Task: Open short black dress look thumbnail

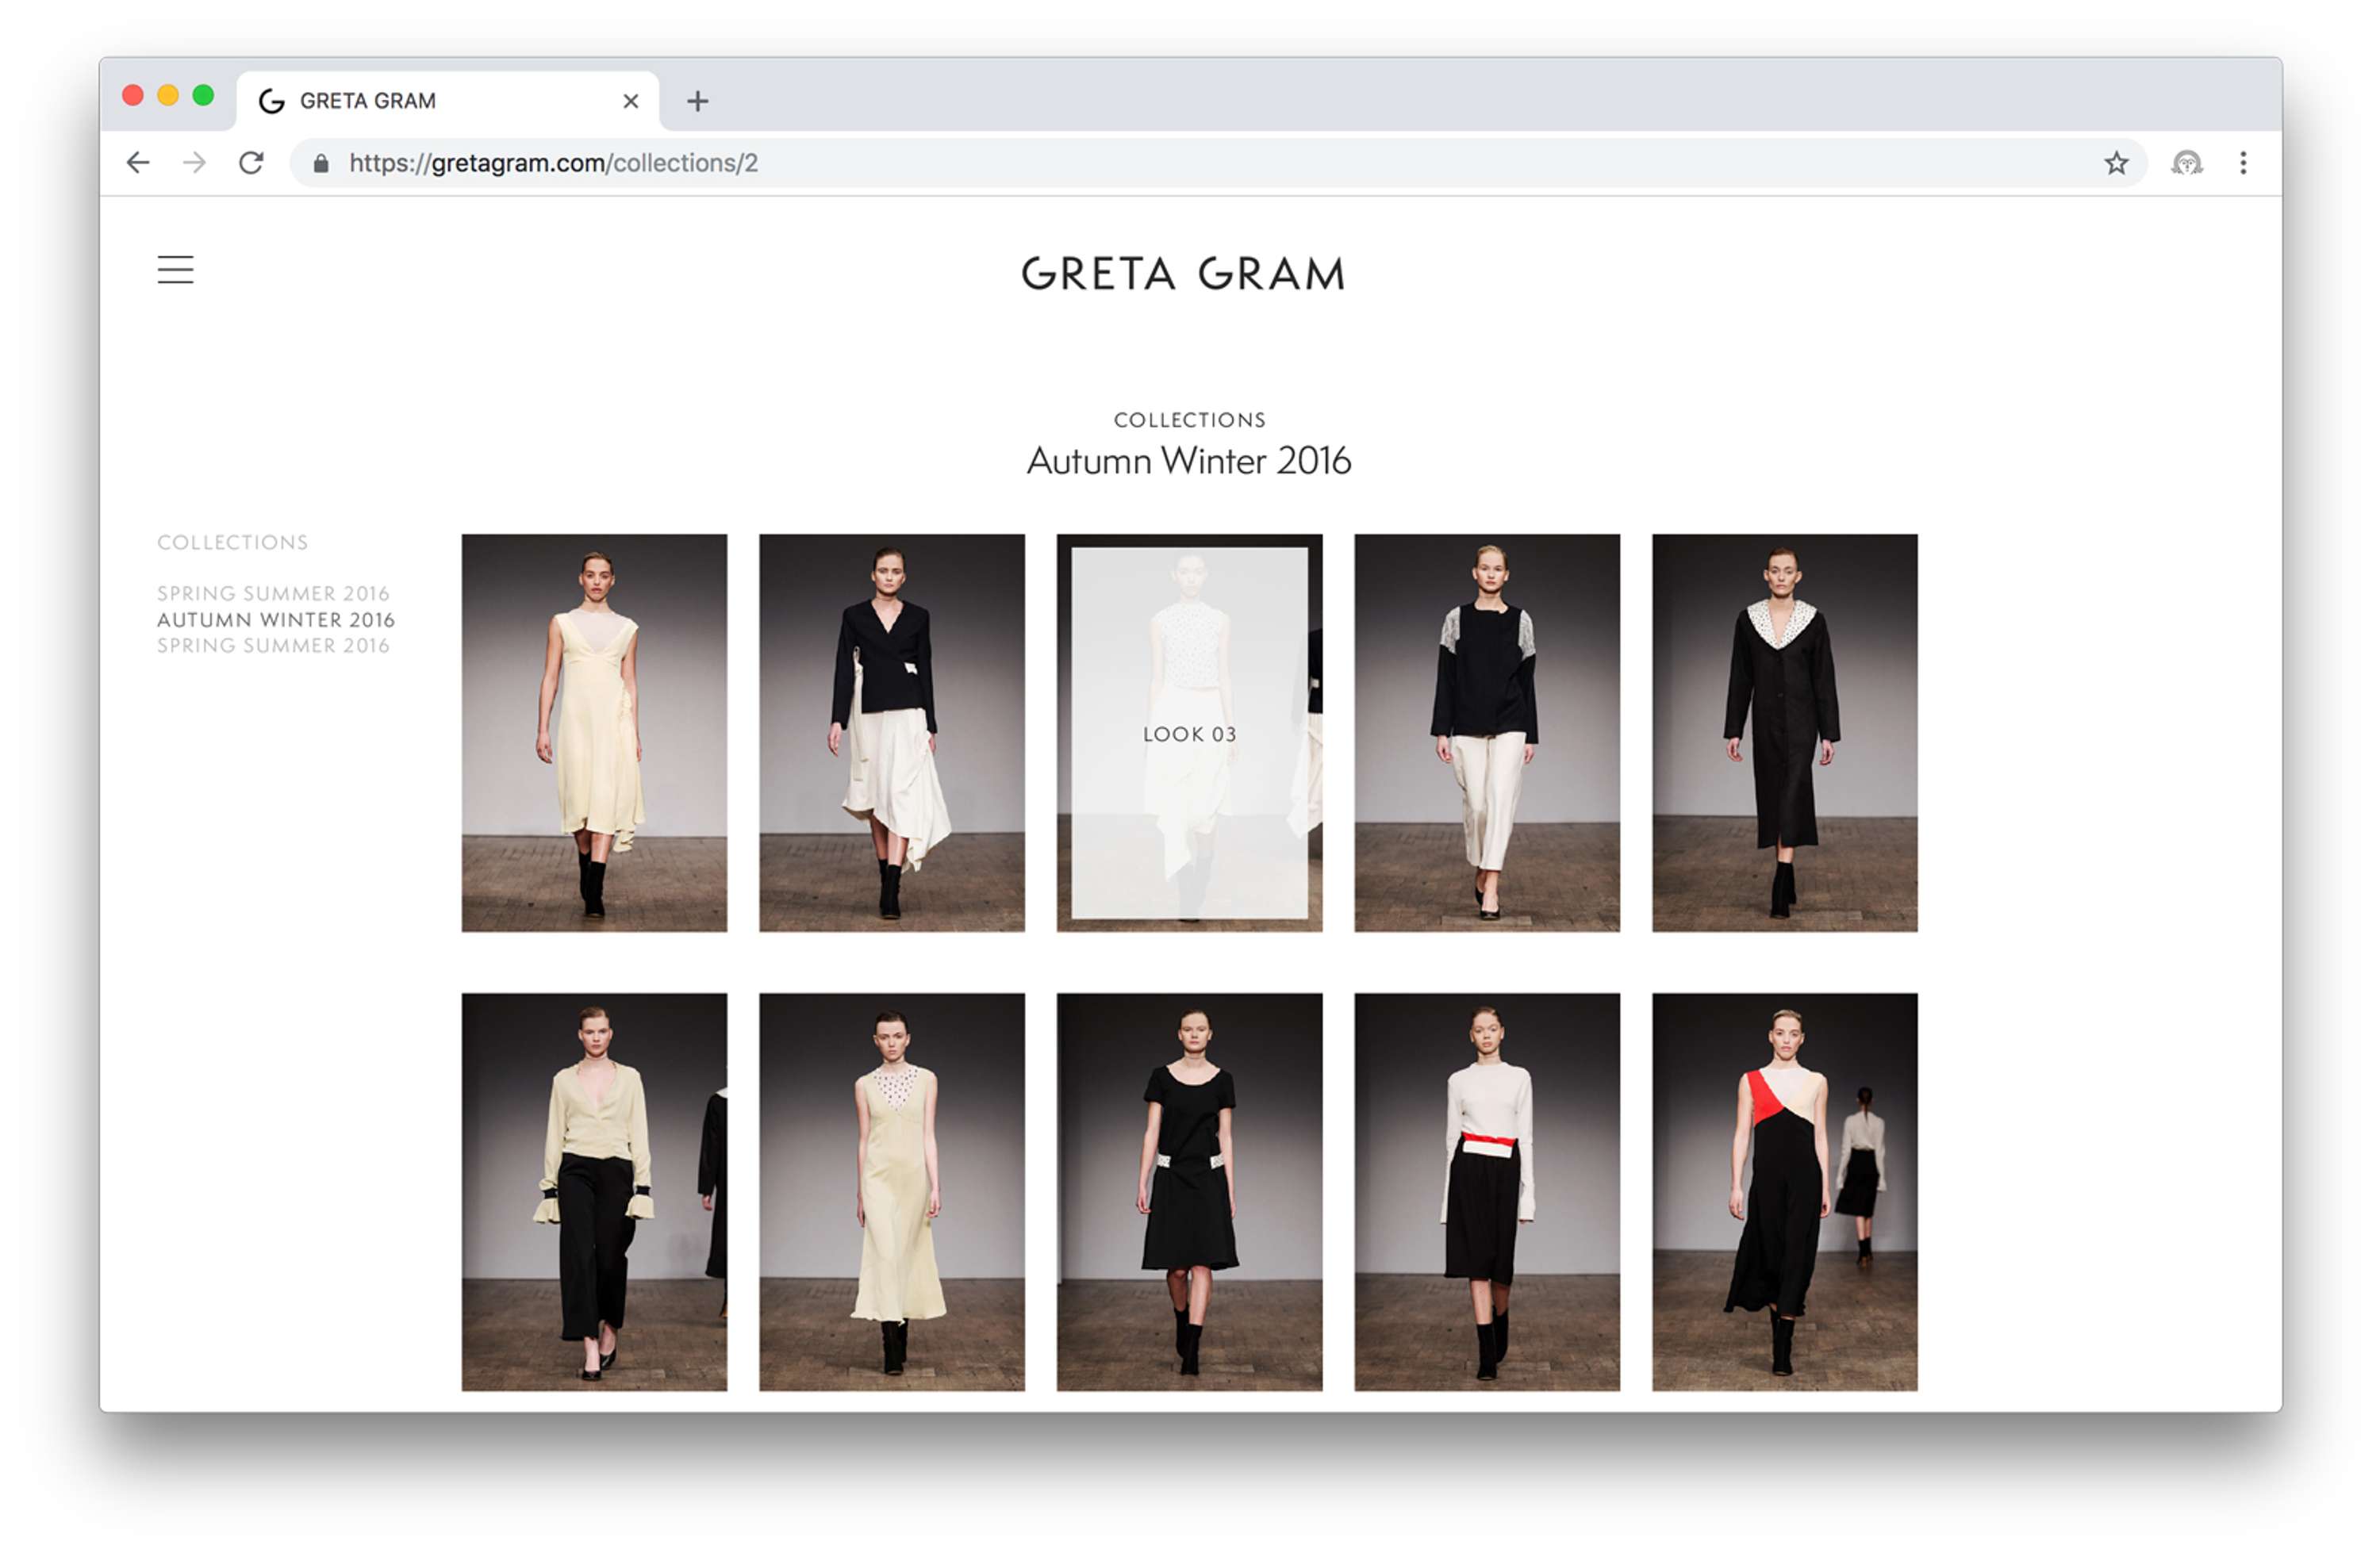Action: [x=1189, y=1192]
